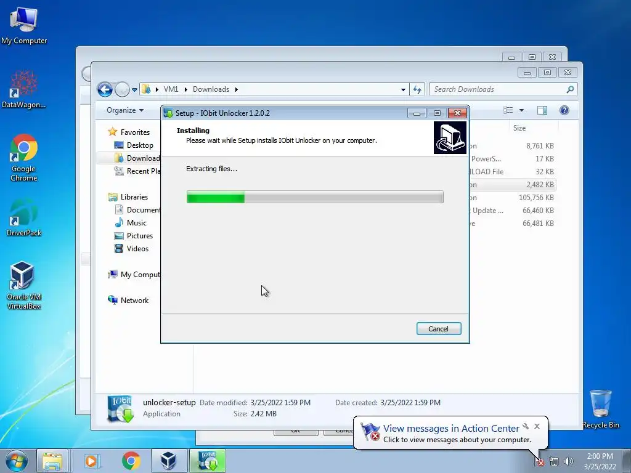
Task: Cancel the IObit Unlocker installation
Action: click(438, 329)
